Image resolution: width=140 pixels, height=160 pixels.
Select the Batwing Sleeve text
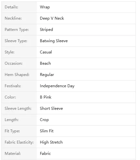click(x=54, y=41)
